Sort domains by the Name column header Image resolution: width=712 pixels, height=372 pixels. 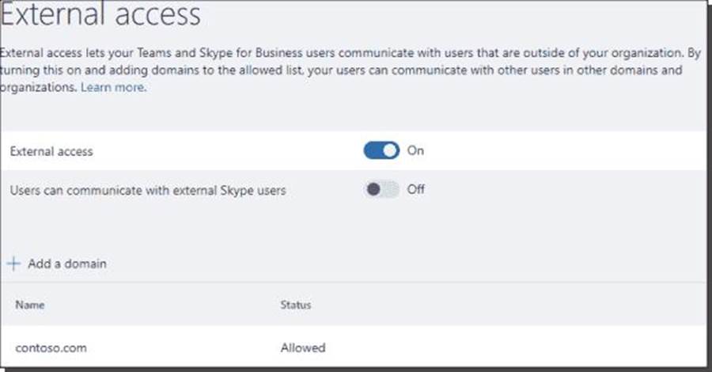click(x=30, y=305)
